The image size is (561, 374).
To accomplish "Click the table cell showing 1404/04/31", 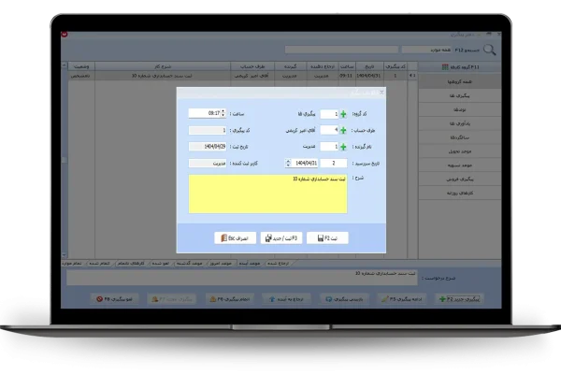I will pos(369,76).
